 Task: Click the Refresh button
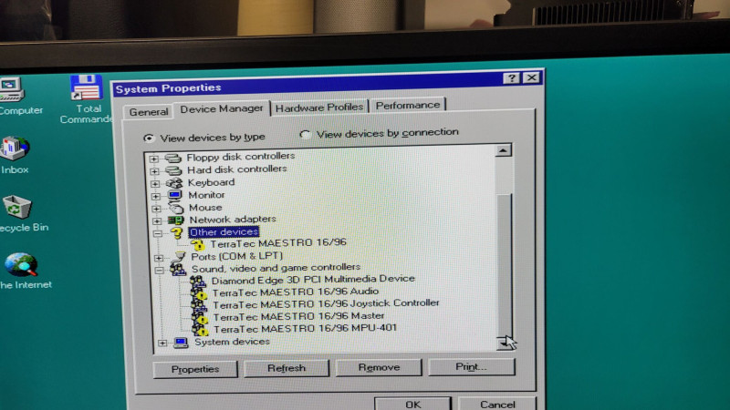(287, 368)
